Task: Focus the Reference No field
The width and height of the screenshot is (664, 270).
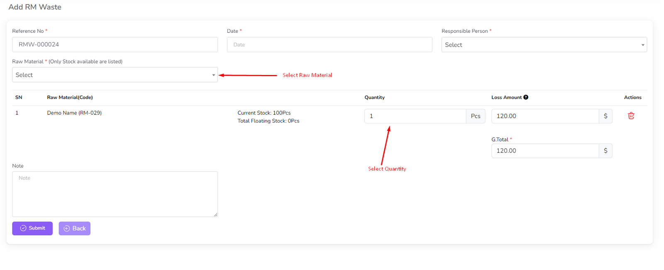Action: click(x=115, y=45)
